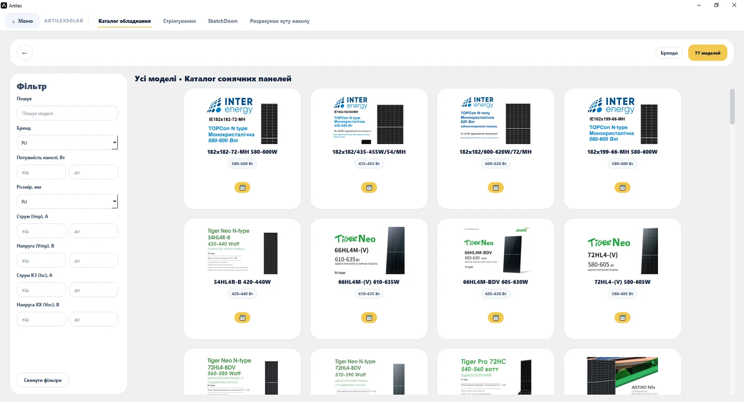The image size is (744, 402).
Task: Click the Потужність панелі 'від' field
Action: (x=41, y=172)
